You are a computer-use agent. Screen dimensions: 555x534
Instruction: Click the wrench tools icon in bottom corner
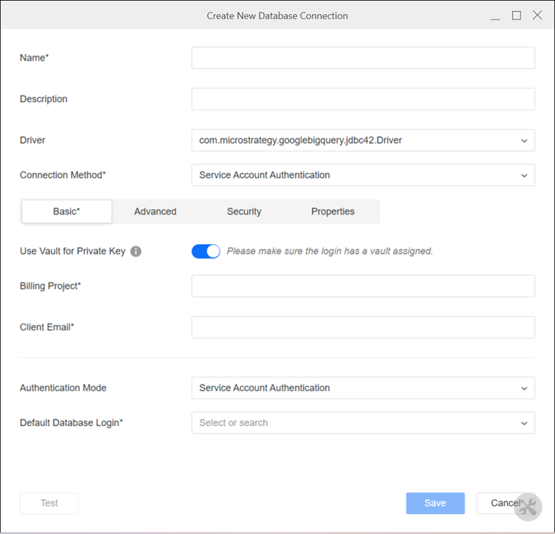click(x=528, y=507)
